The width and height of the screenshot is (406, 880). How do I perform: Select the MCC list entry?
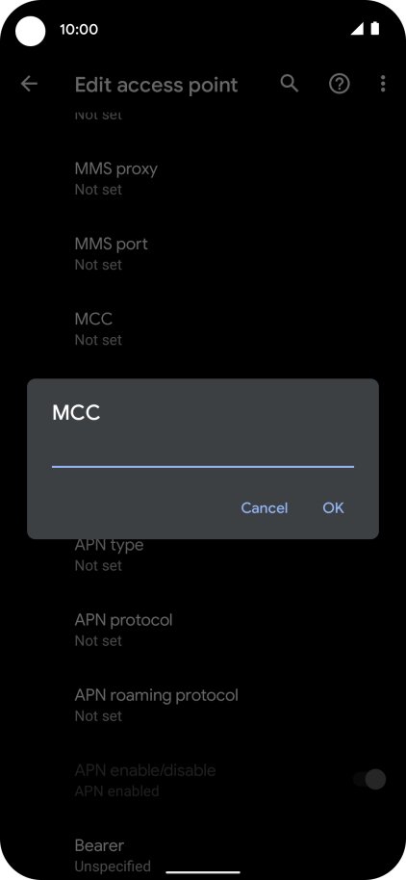203,329
